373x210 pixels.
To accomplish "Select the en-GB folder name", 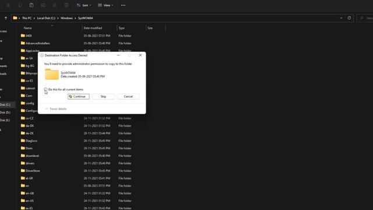I will click(30, 193).
